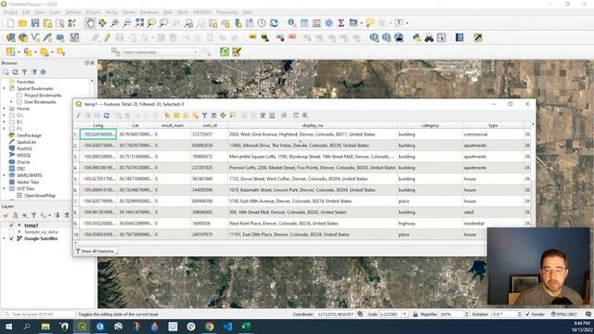Click the filter funnel in attribute table toolbar
Screen dimensions: 594x334
click(x=204, y=115)
